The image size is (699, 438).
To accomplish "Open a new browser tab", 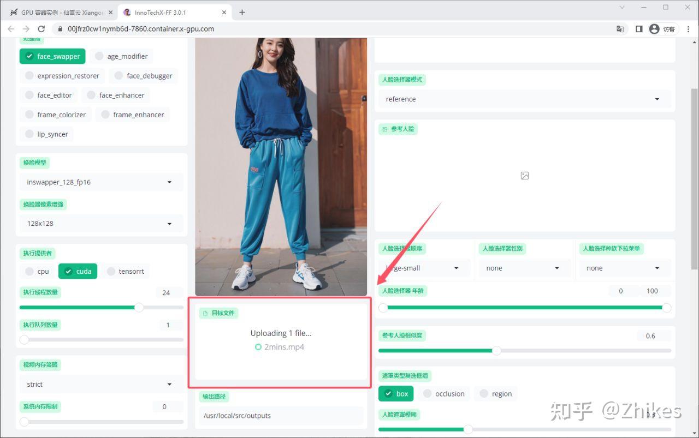I will pos(242,12).
